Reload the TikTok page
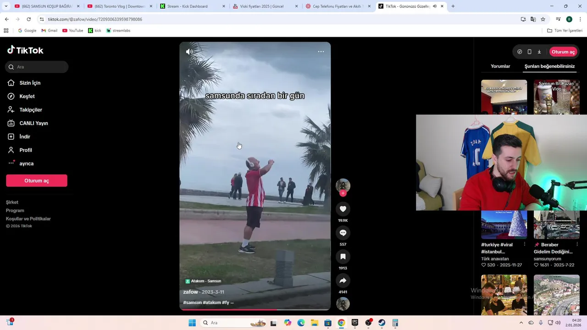The height and width of the screenshot is (330, 587). [28, 19]
